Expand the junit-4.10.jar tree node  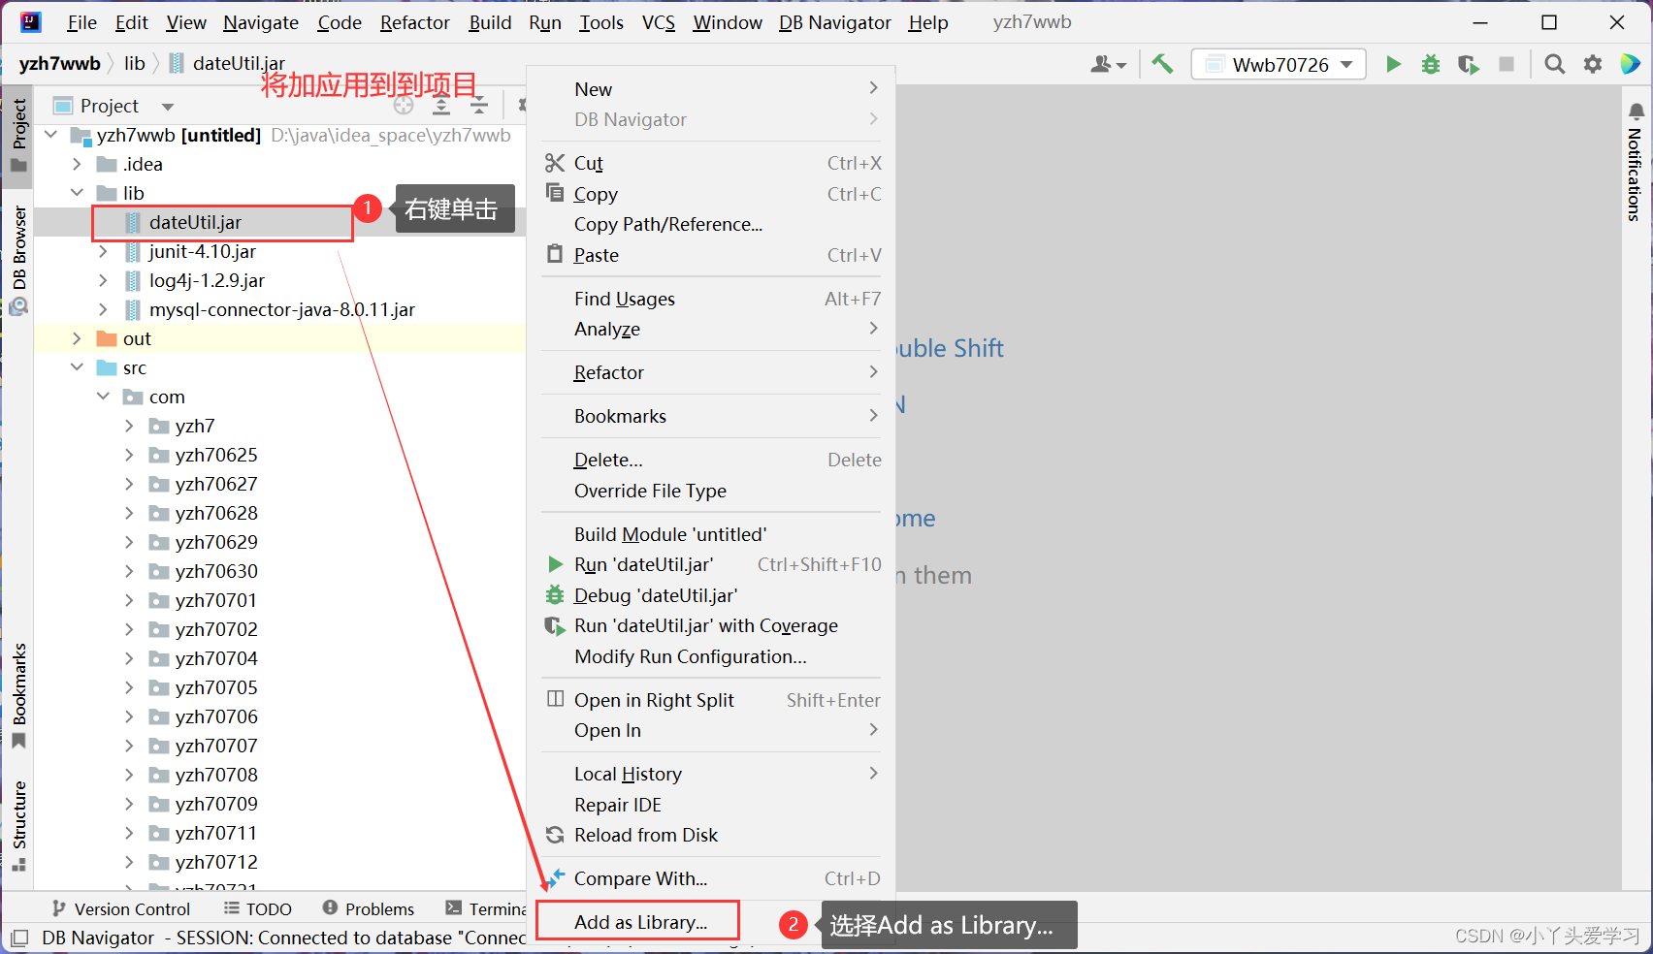pyautogui.click(x=104, y=251)
